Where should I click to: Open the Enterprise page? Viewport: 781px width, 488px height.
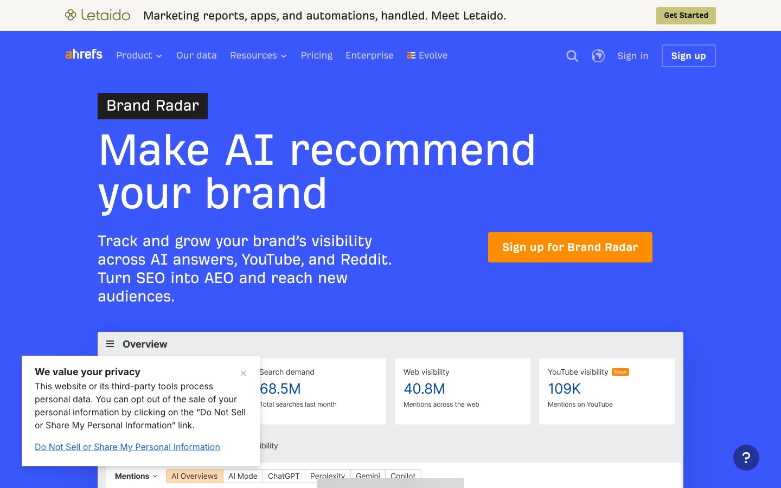(369, 55)
